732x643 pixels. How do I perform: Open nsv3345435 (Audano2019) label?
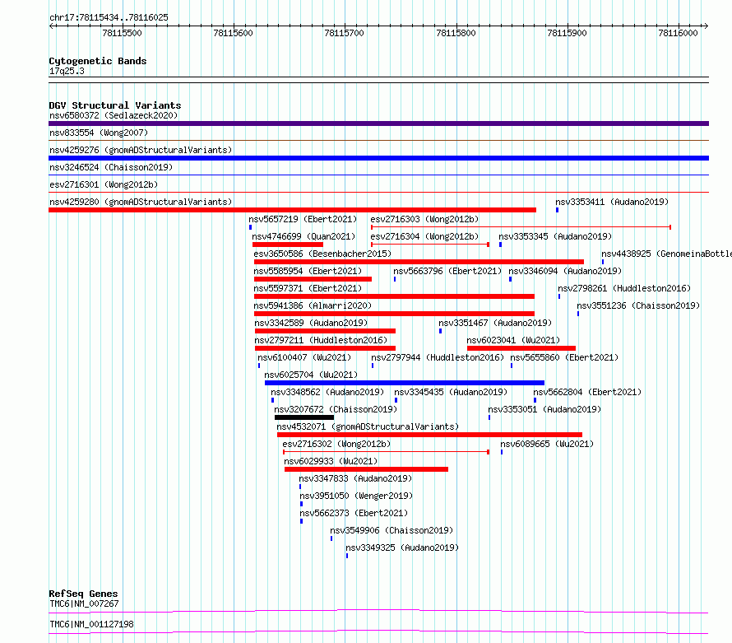pyautogui.click(x=451, y=392)
